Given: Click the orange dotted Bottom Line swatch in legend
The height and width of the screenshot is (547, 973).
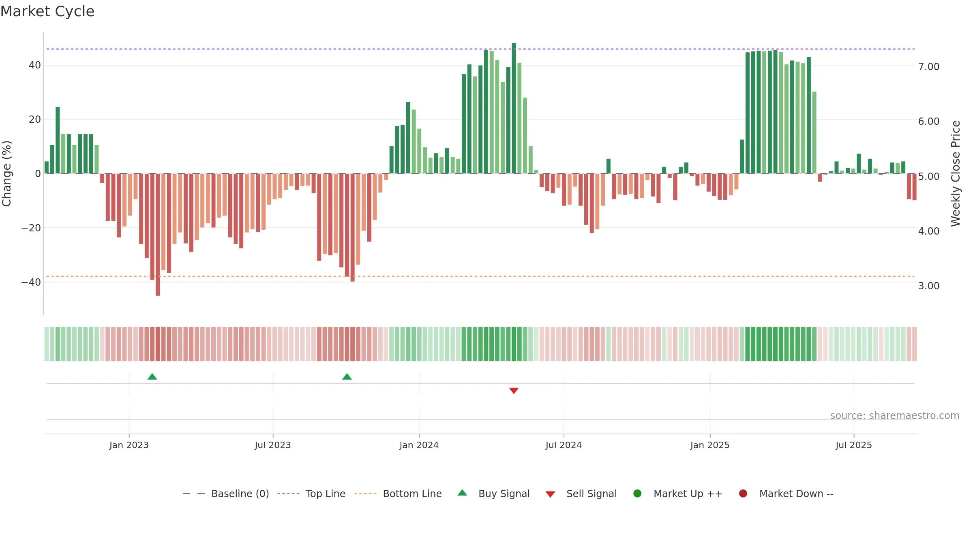Looking at the screenshot, I should [x=365, y=494].
